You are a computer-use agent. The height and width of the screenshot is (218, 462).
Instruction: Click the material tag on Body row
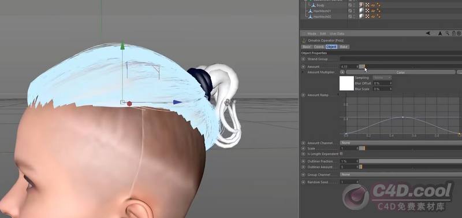point(362,5)
